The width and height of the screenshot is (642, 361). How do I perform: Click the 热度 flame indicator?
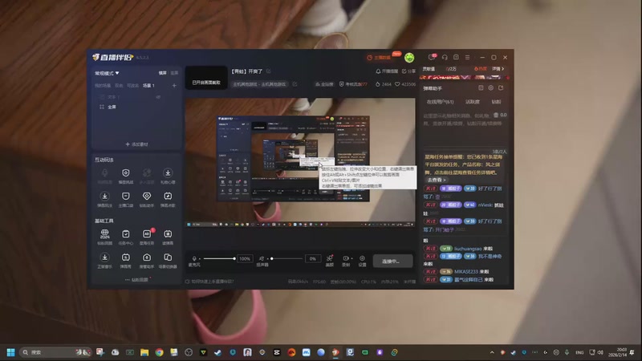480,69
